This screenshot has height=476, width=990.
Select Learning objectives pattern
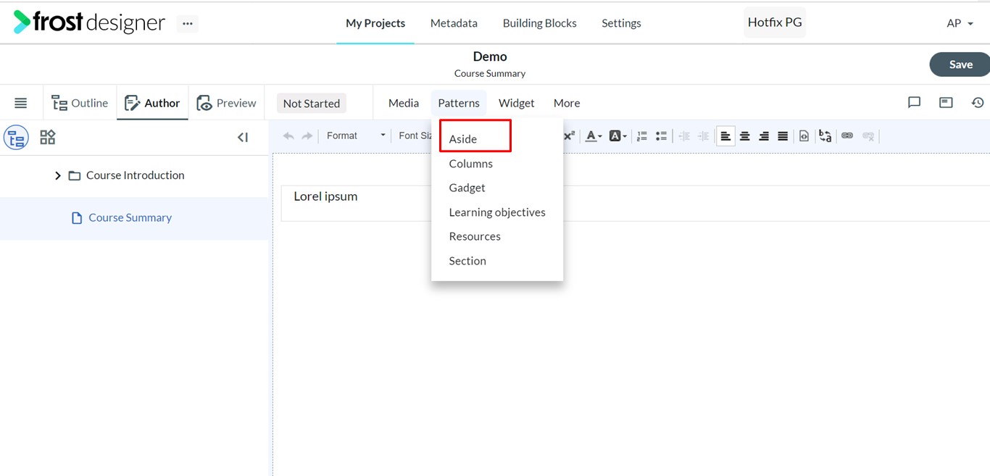pos(497,212)
